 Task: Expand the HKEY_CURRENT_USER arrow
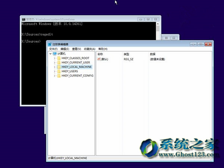click(x=55, y=63)
